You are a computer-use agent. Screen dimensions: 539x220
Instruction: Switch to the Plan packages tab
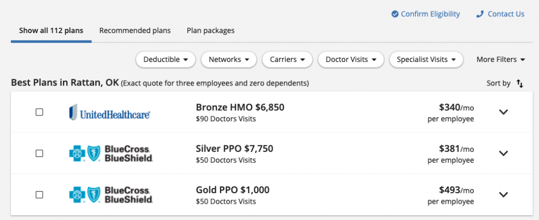tap(211, 30)
